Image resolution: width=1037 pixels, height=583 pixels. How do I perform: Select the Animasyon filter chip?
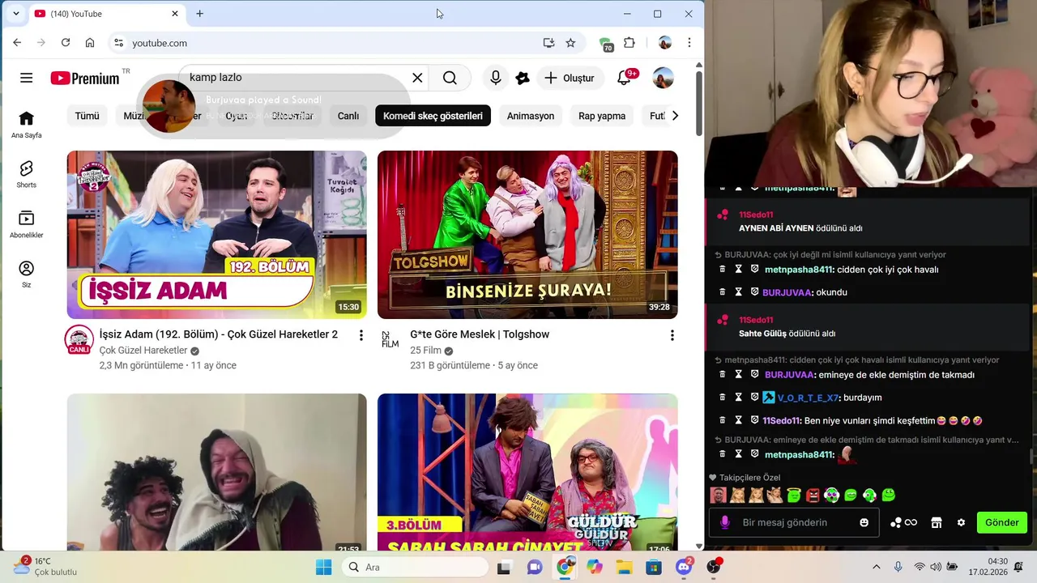[x=531, y=116]
